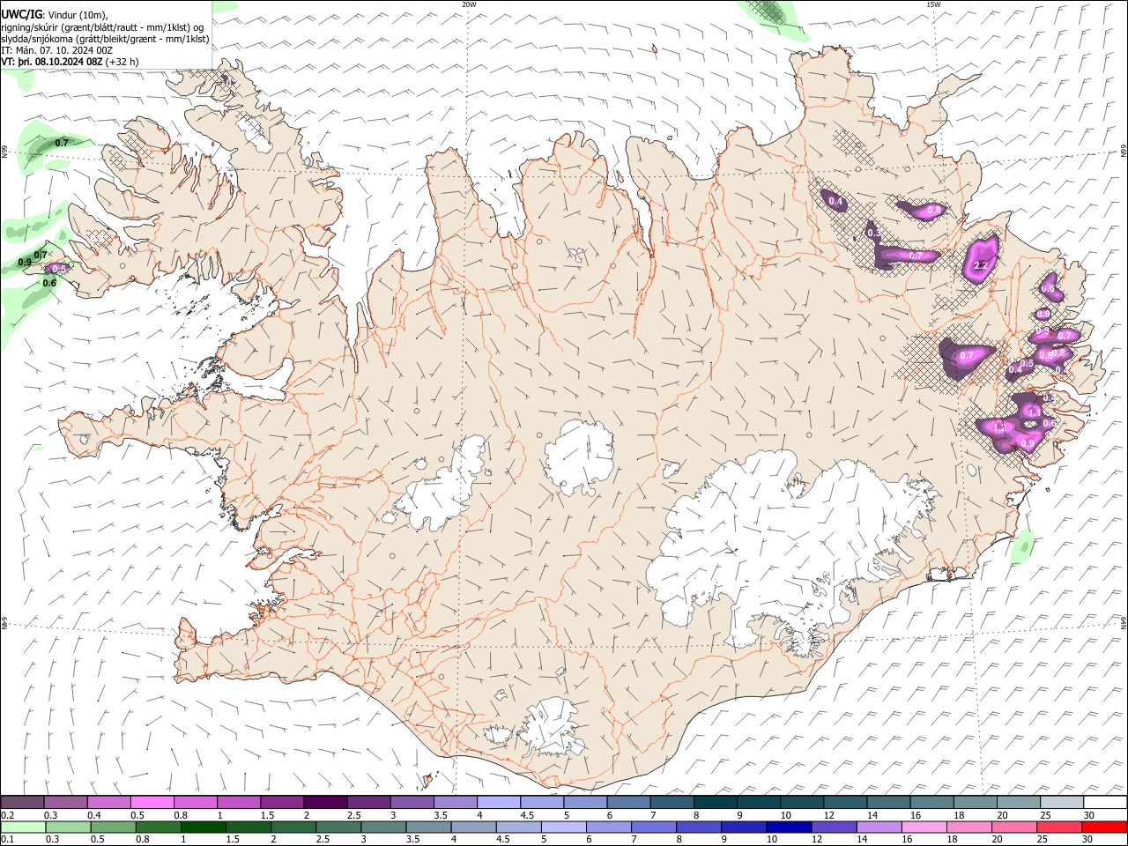Click the UWC/IG title text
Screen dimensions: 1128x846
(20, 14)
